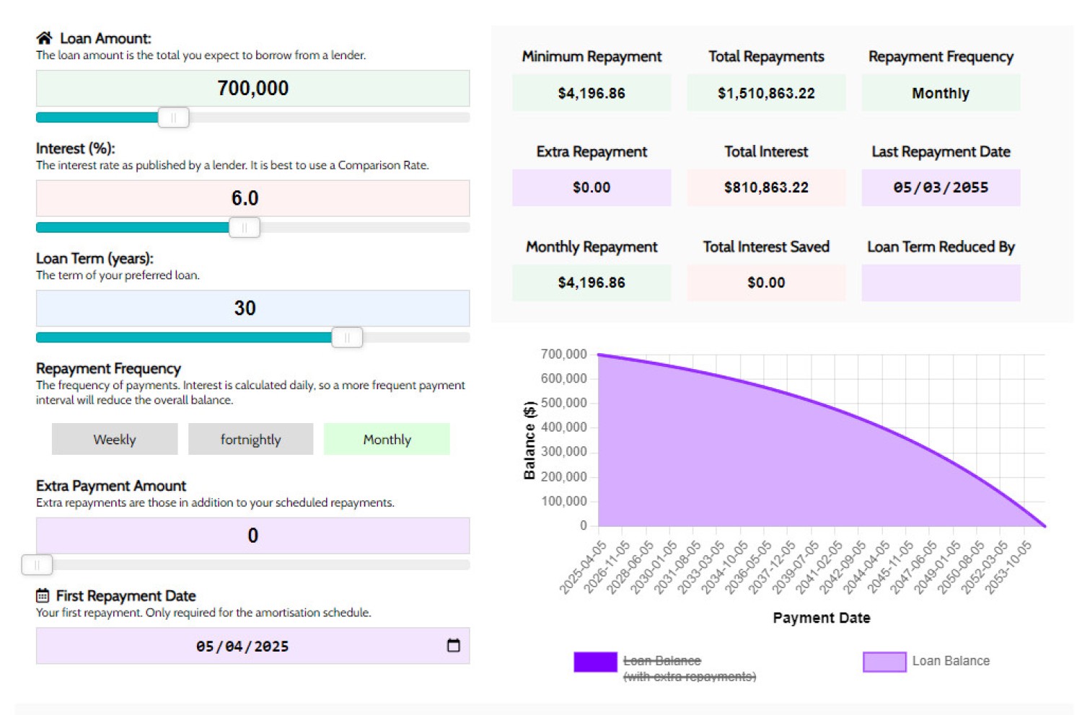Click the Interest rate 6.0 input field

[252, 198]
